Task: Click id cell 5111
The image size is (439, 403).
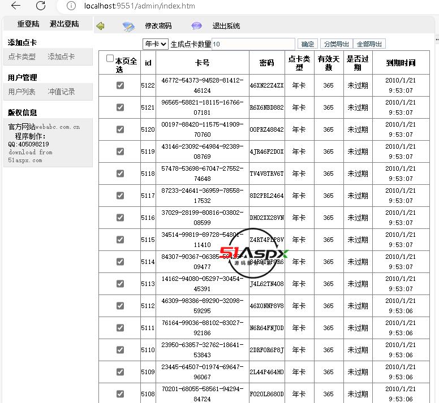Action: click(148, 328)
